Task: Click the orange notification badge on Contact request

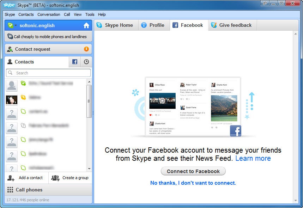Action: [86, 49]
